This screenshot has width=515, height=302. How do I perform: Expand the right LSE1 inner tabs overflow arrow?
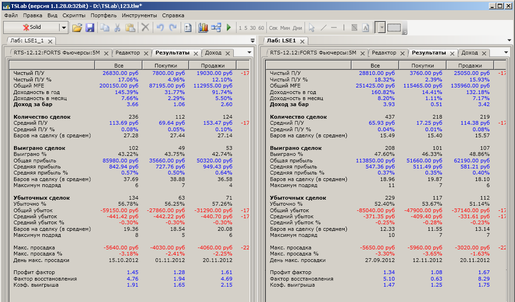tap(506, 53)
